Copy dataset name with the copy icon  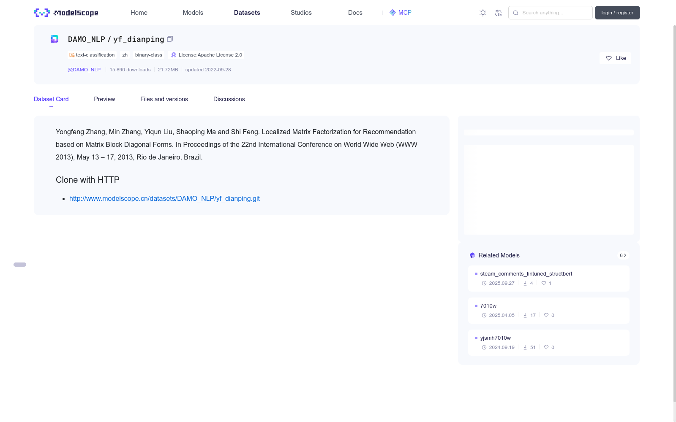170,39
